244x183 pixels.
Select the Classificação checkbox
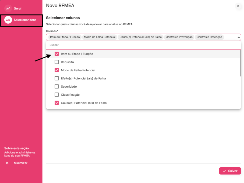57,95
